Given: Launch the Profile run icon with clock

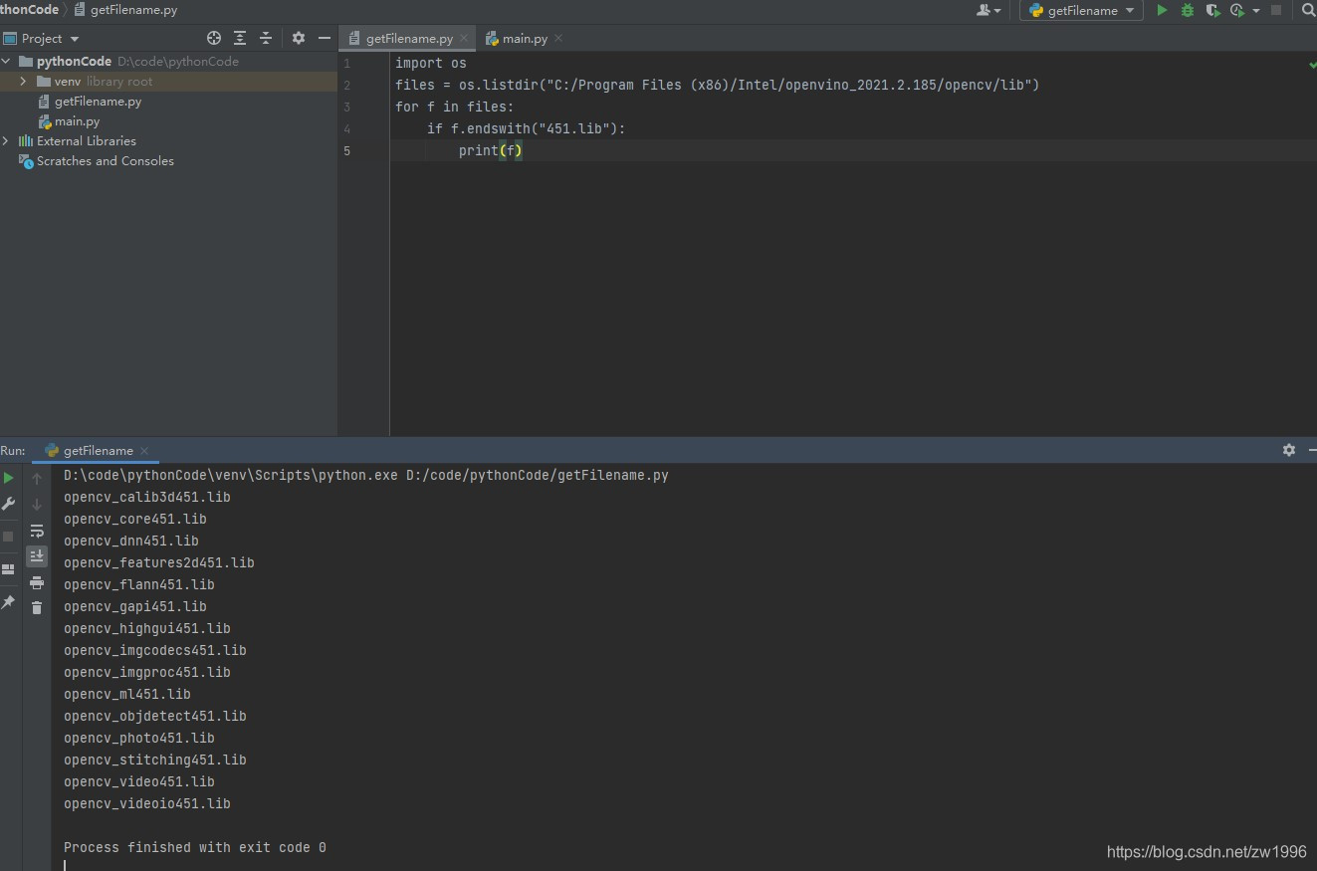Looking at the screenshot, I should pyautogui.click(x=1237, y=10).
